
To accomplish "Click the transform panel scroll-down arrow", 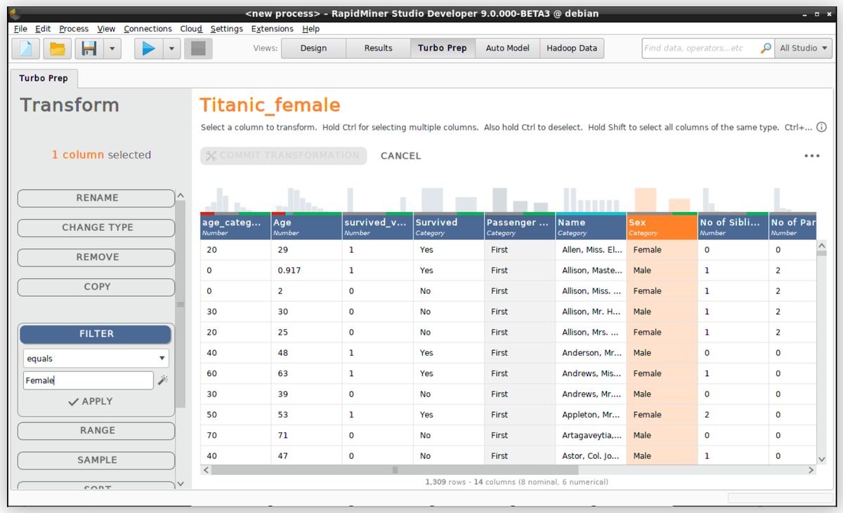I will point(181,484).
